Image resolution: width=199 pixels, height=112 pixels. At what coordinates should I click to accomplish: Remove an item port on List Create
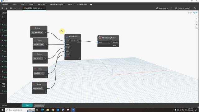tap(74, 41)
